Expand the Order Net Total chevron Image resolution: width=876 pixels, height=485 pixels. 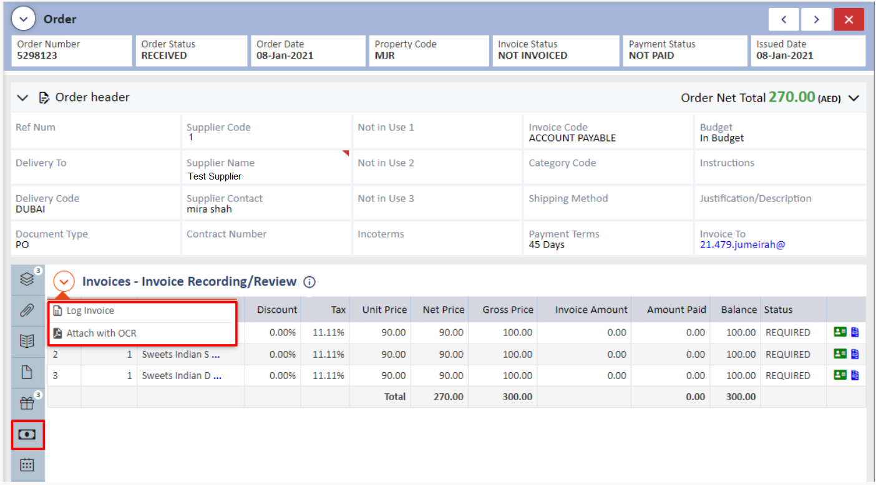pyautogui.click(x=854, y=98)
